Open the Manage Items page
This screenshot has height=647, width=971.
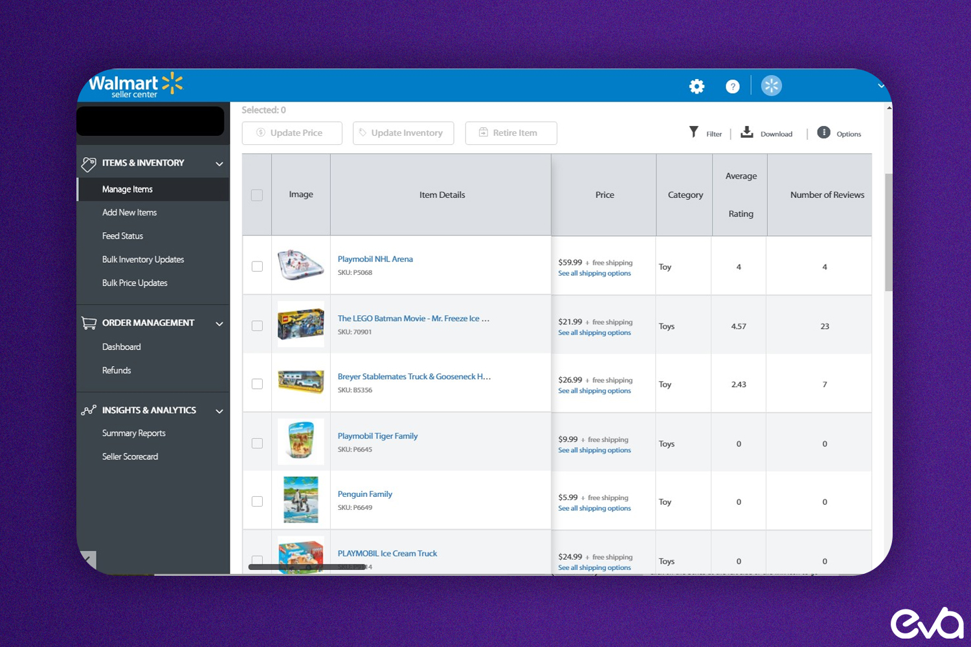point(127,189)
